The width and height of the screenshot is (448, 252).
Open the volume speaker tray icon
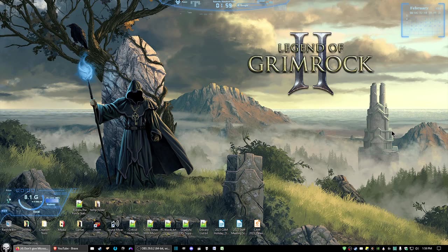[x=417, y=248]
